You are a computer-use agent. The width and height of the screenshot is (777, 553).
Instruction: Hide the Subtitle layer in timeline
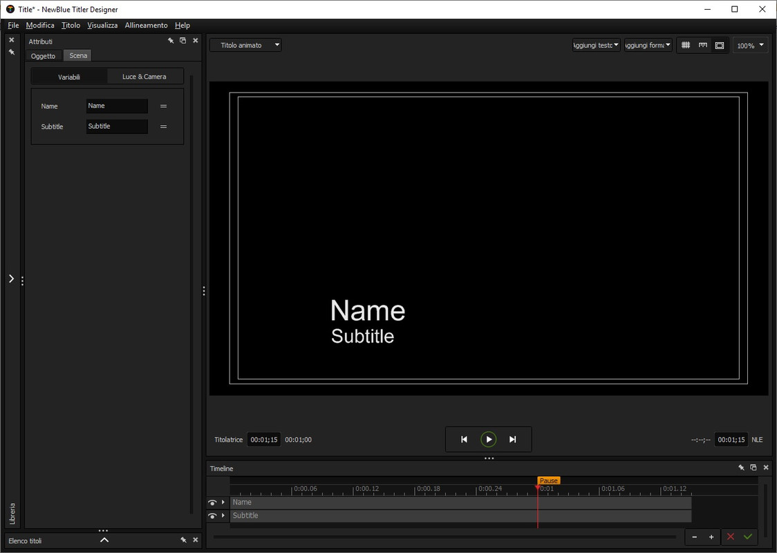212,516
